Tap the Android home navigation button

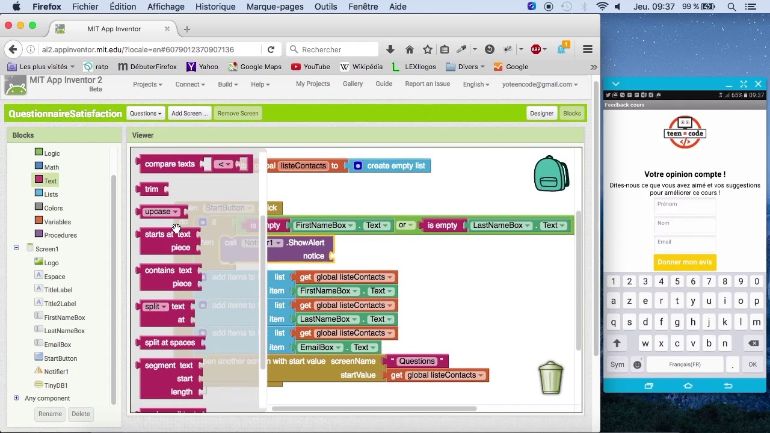point(688,385)
